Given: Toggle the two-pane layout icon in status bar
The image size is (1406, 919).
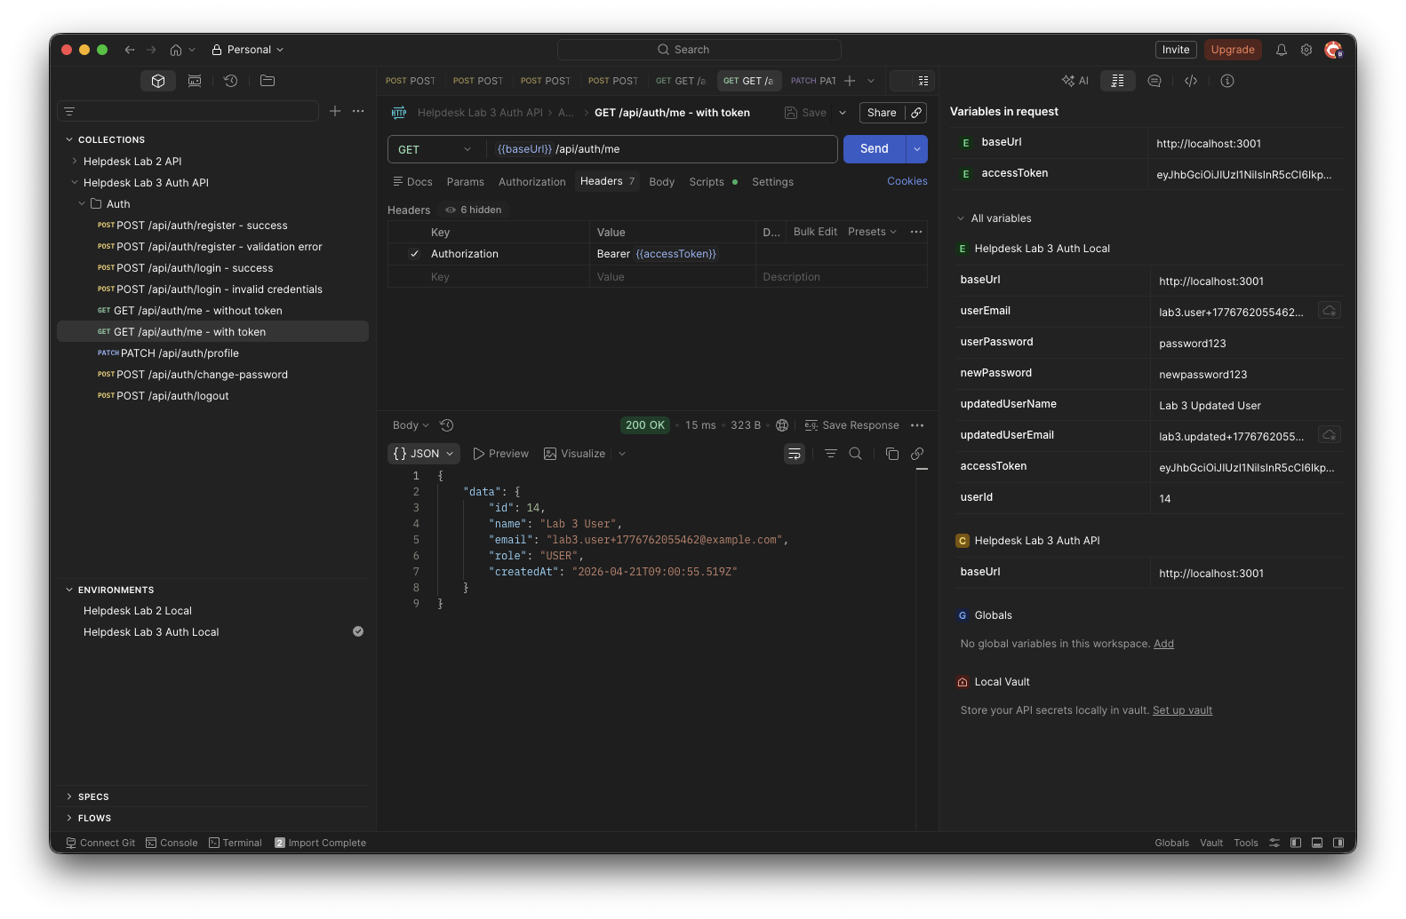Looking at the screenshot, I should [x=1274, y=843].
